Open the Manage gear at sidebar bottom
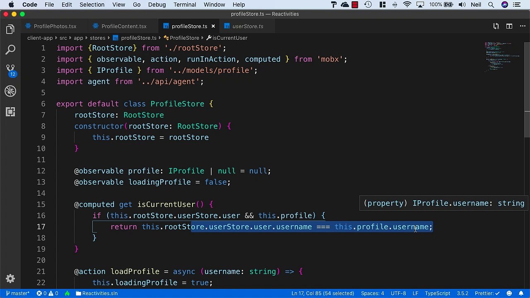530x298 pixels. 10,279
